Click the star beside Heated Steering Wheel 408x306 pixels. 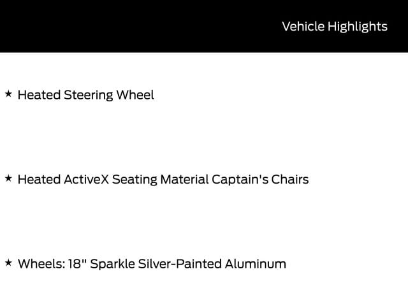tap(8, 94)
